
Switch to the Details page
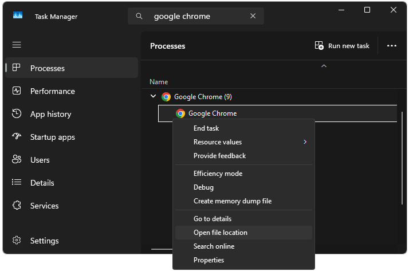(x=72, y=183)
